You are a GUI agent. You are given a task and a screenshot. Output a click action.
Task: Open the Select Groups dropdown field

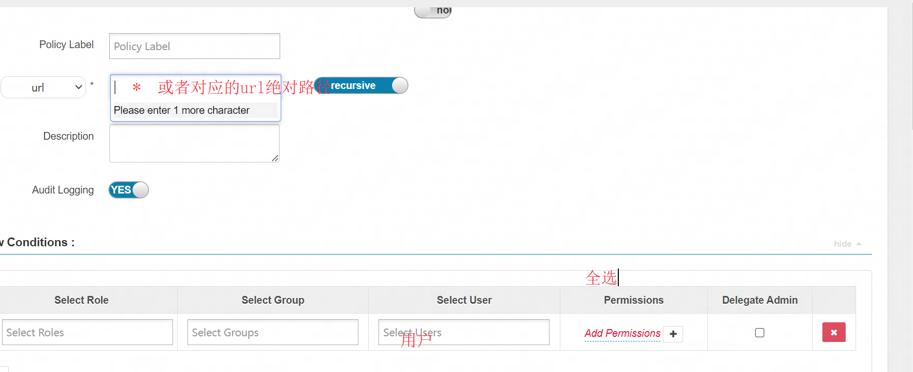pos(272,332)
